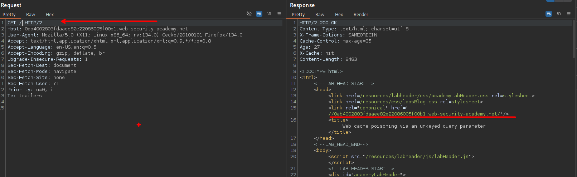Open the Response Render tab

(361, 15)
